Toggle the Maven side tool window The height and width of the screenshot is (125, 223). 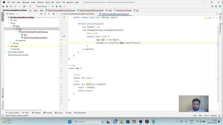point(220,17)
